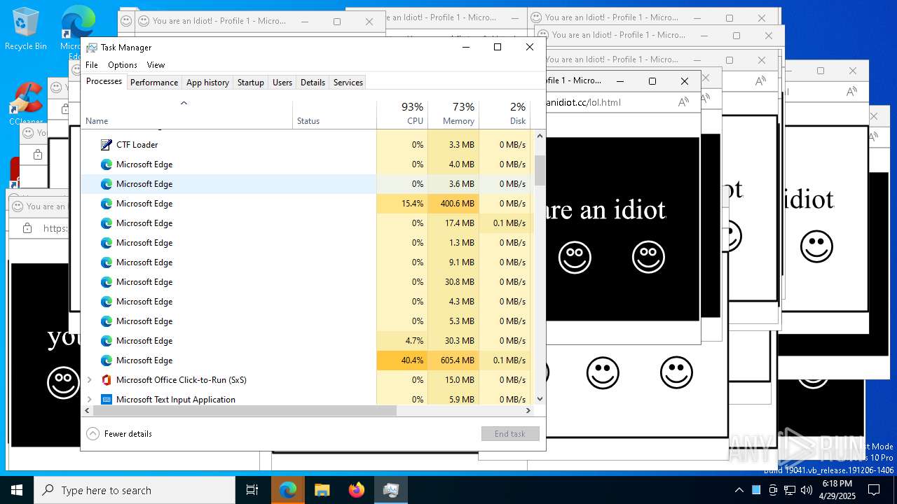Click Microsoft Edge on the taskbar
Image resolution: width=897 pixels, height=504 pixels.
[x=288, y=490]
